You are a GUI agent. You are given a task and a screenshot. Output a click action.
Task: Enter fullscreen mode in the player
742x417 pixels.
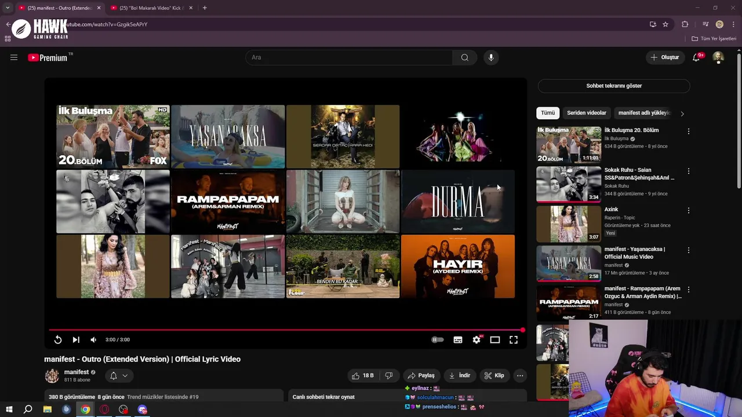(x=514, y=340)
